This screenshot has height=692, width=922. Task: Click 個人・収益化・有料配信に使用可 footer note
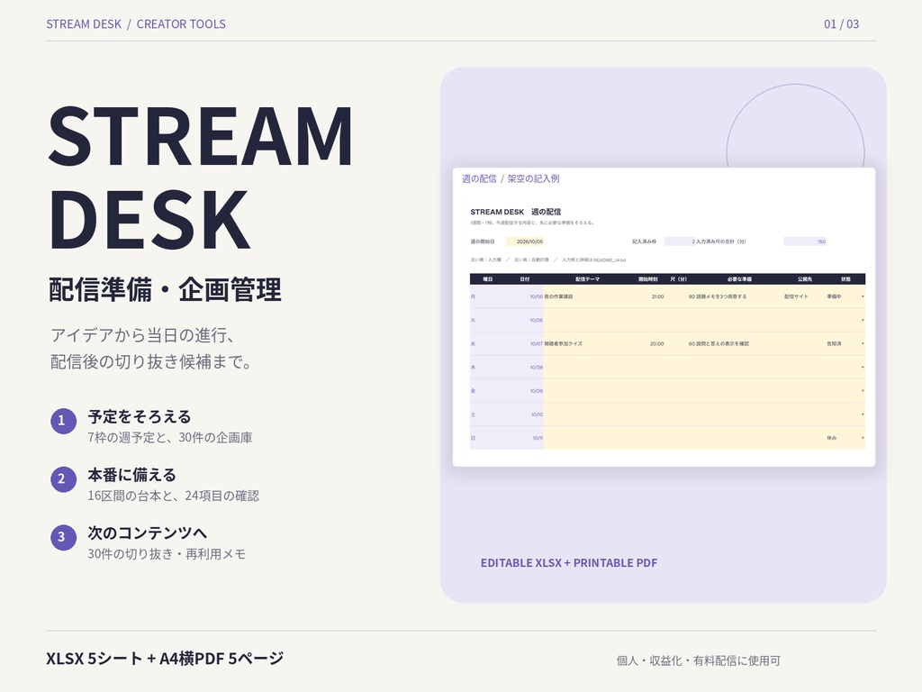[x=698, y=660]
